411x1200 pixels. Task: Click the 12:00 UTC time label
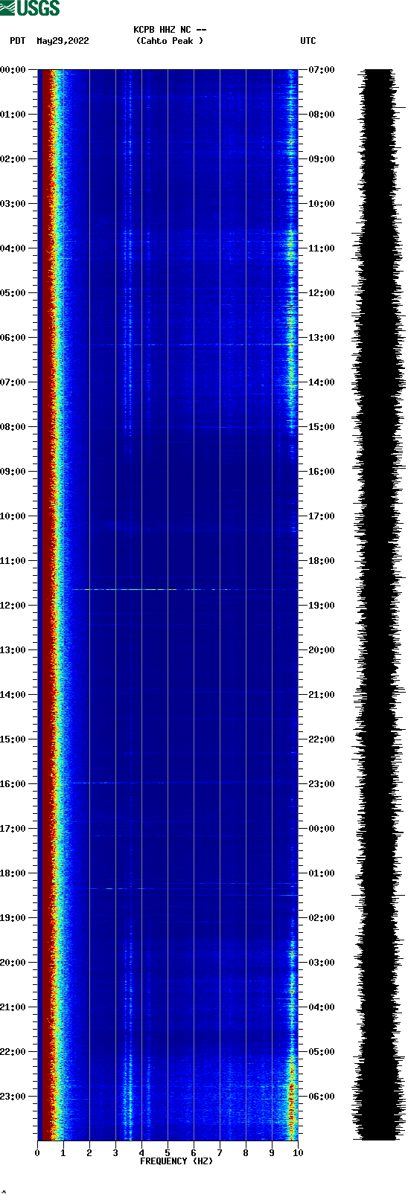pos(322,293)
